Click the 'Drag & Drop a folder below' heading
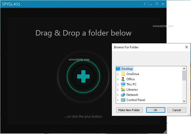Image resolution: width=191 pixels, height=134 pixels. (84, 33)
